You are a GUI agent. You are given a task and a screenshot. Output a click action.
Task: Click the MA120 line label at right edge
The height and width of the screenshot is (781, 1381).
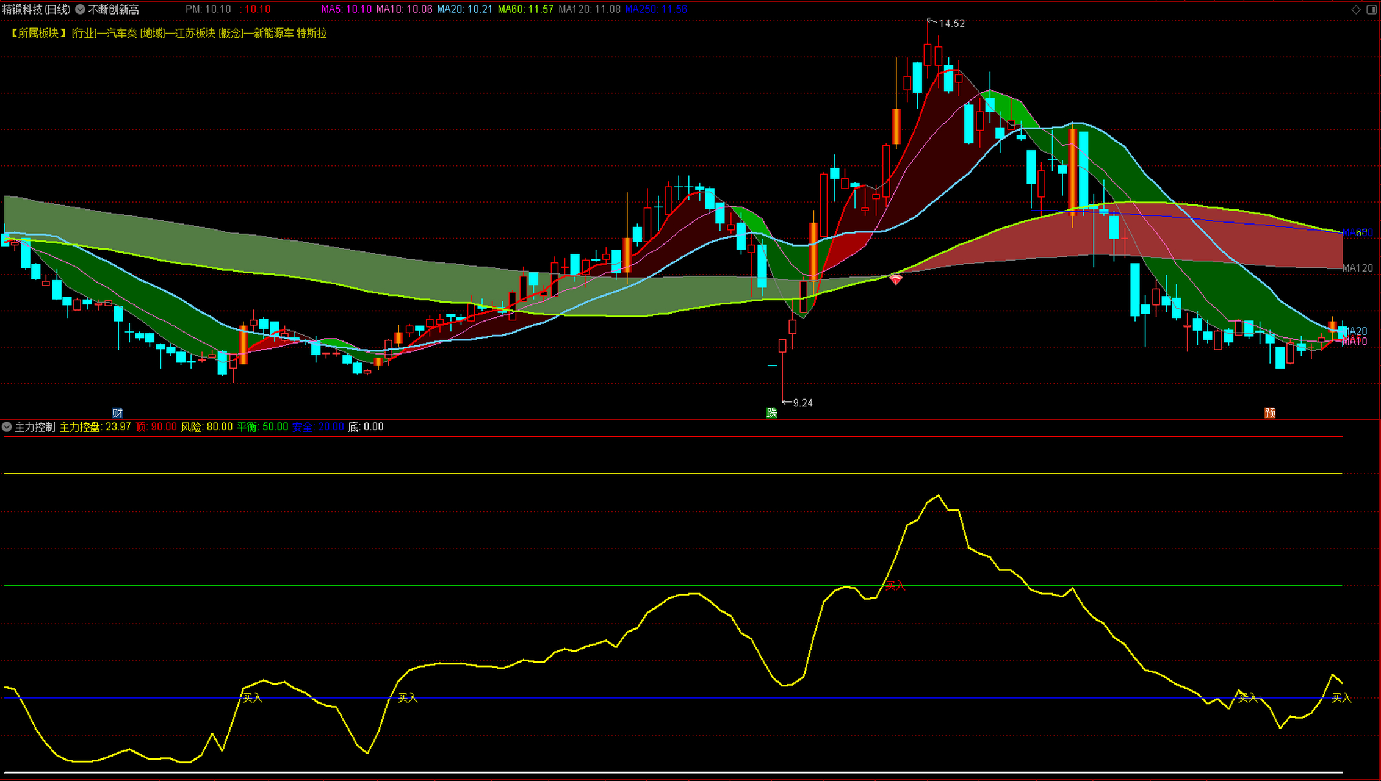click(x=1358, y=268)
